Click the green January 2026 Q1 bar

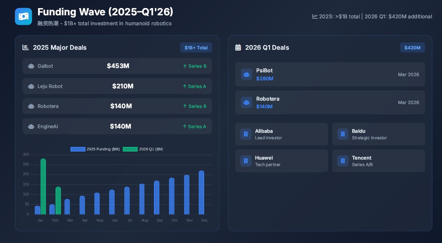[43, 186]
